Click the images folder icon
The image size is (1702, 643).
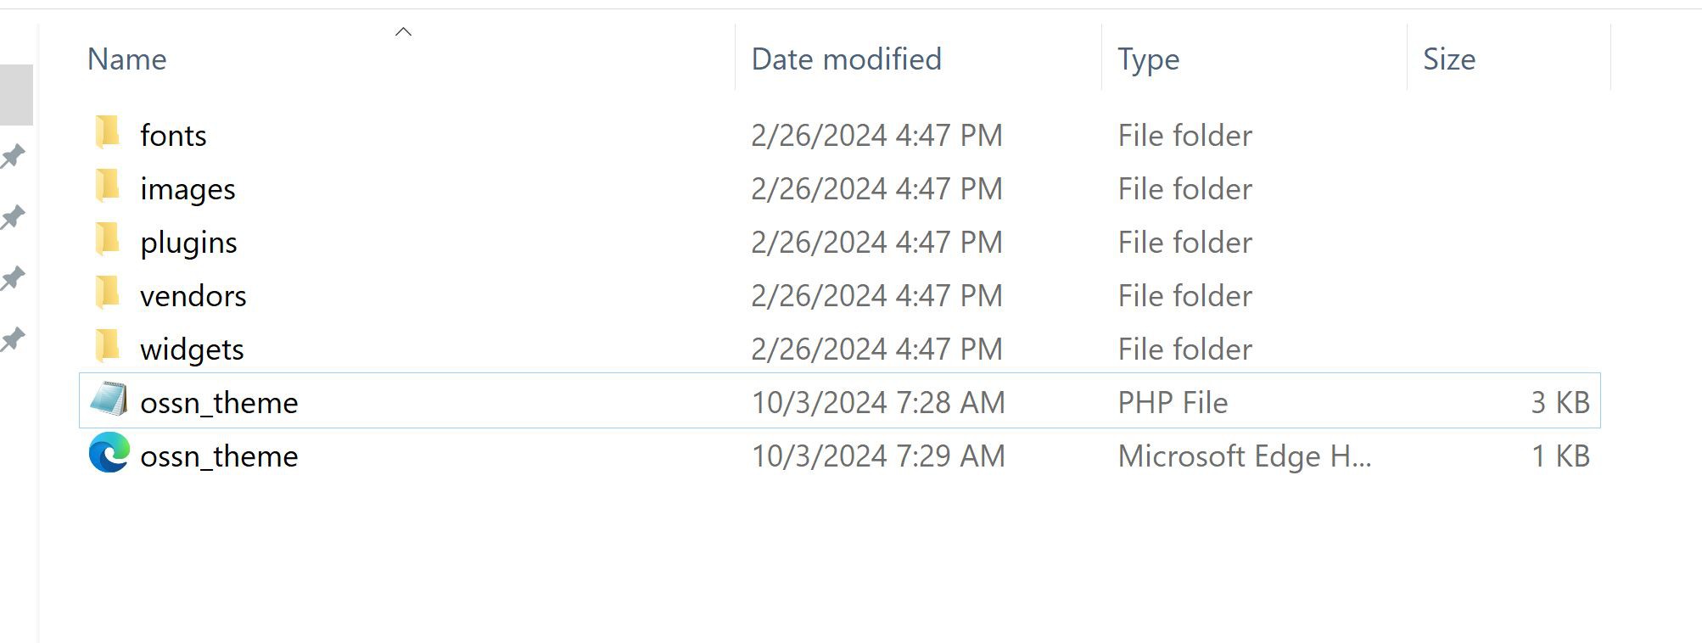pyautogui.click(x=108, y=187)
